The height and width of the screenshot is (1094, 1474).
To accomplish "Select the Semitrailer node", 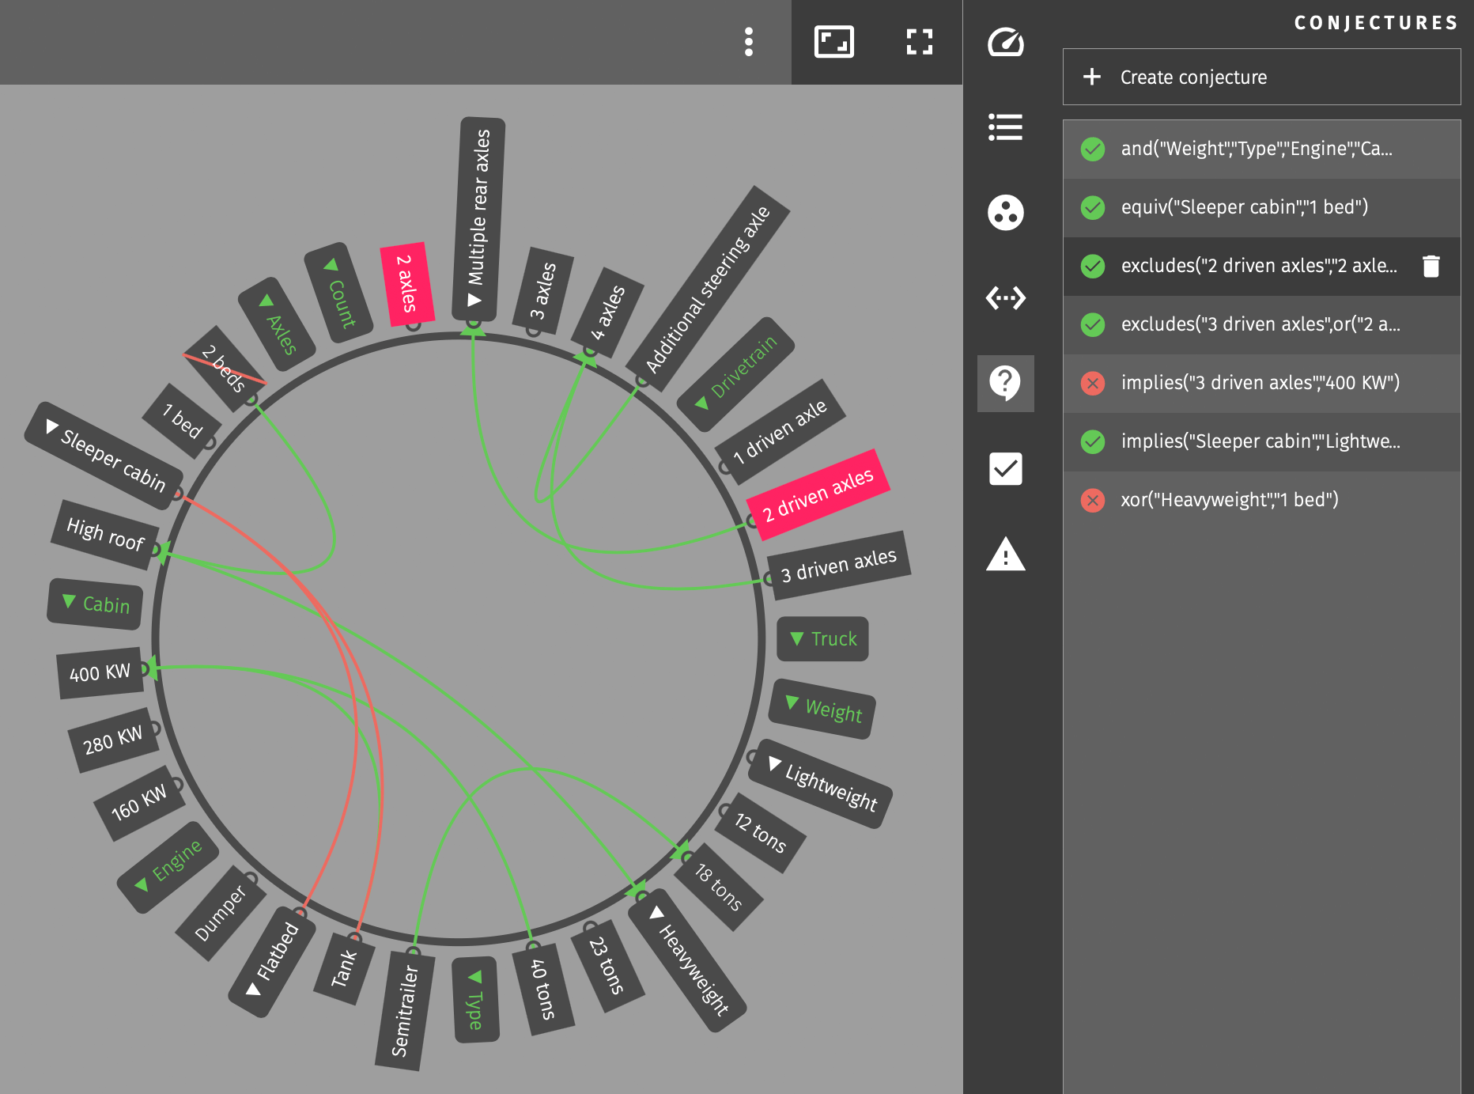I will coord(405,1011).
